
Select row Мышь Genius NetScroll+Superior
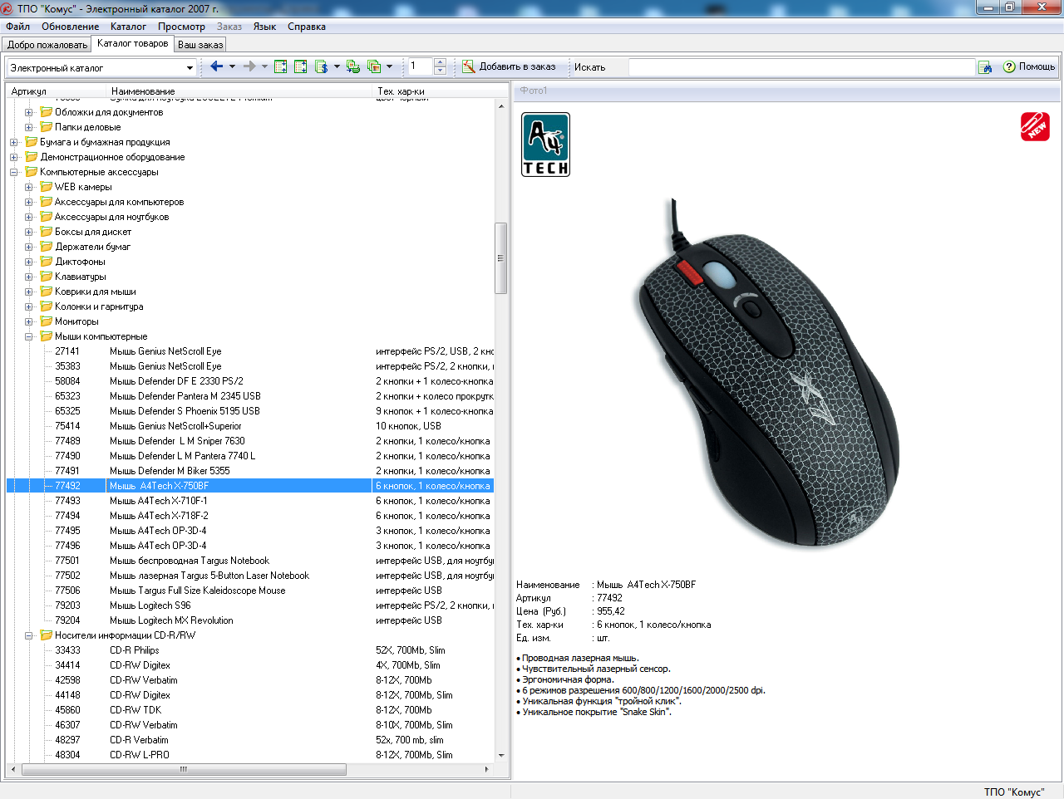(x=250, y=426)
